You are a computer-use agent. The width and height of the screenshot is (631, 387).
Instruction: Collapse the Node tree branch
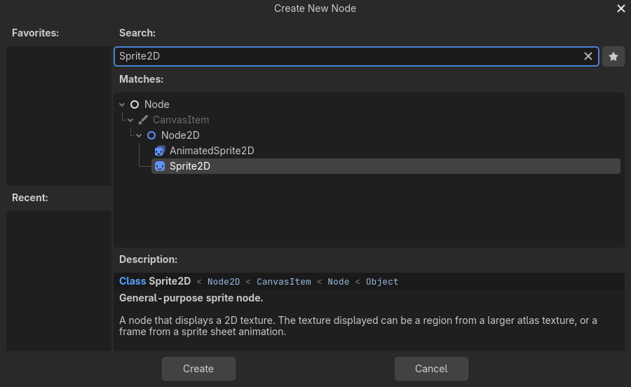coord(123,104)
